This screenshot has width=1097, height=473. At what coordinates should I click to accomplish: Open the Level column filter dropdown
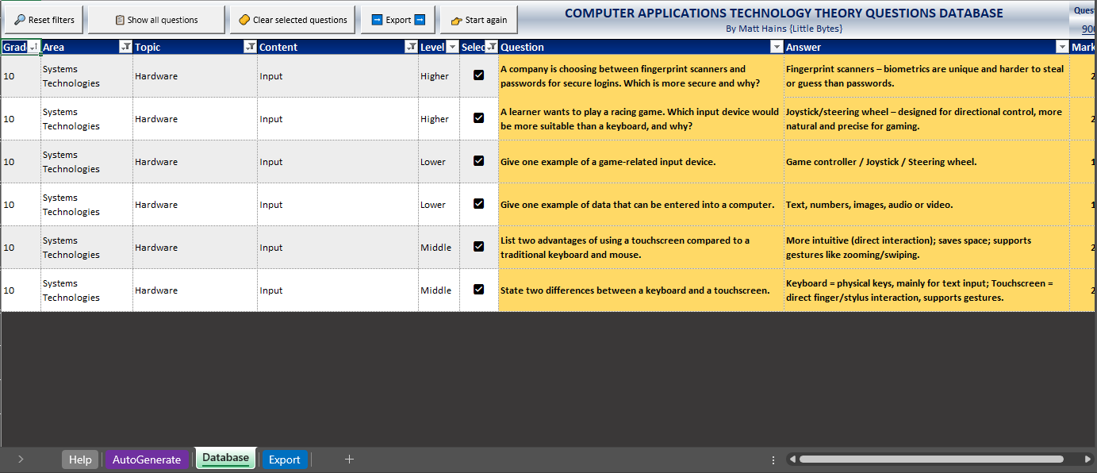[x=452, y=47]
